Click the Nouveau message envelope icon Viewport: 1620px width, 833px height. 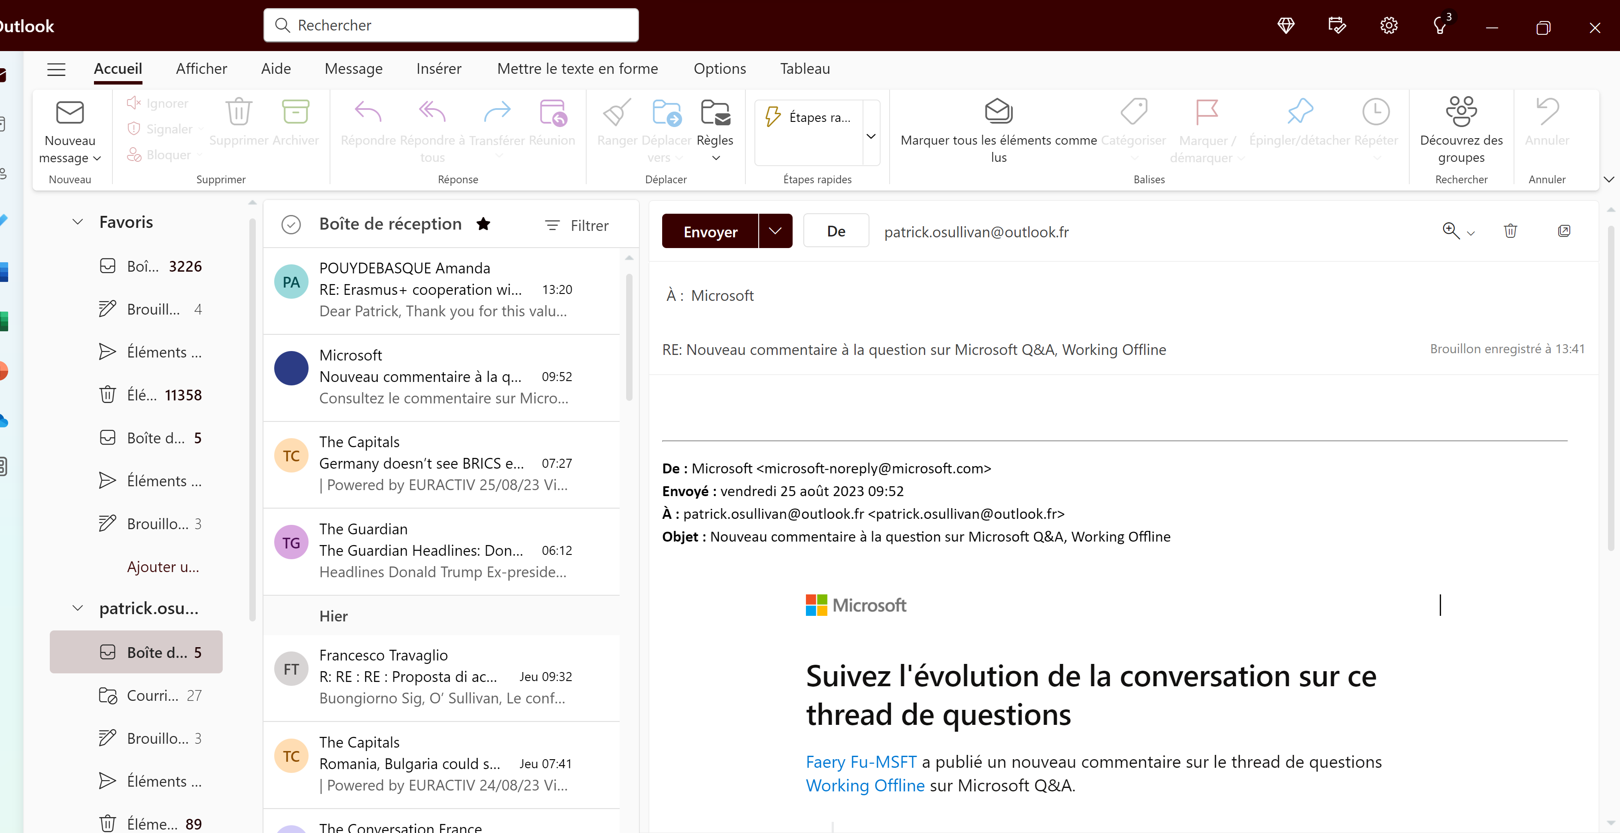point(69,113)
